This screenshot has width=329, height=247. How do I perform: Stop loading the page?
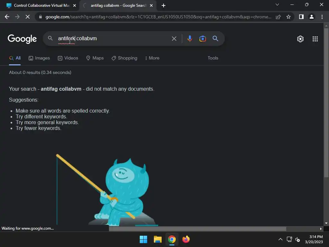click(28, 17)
